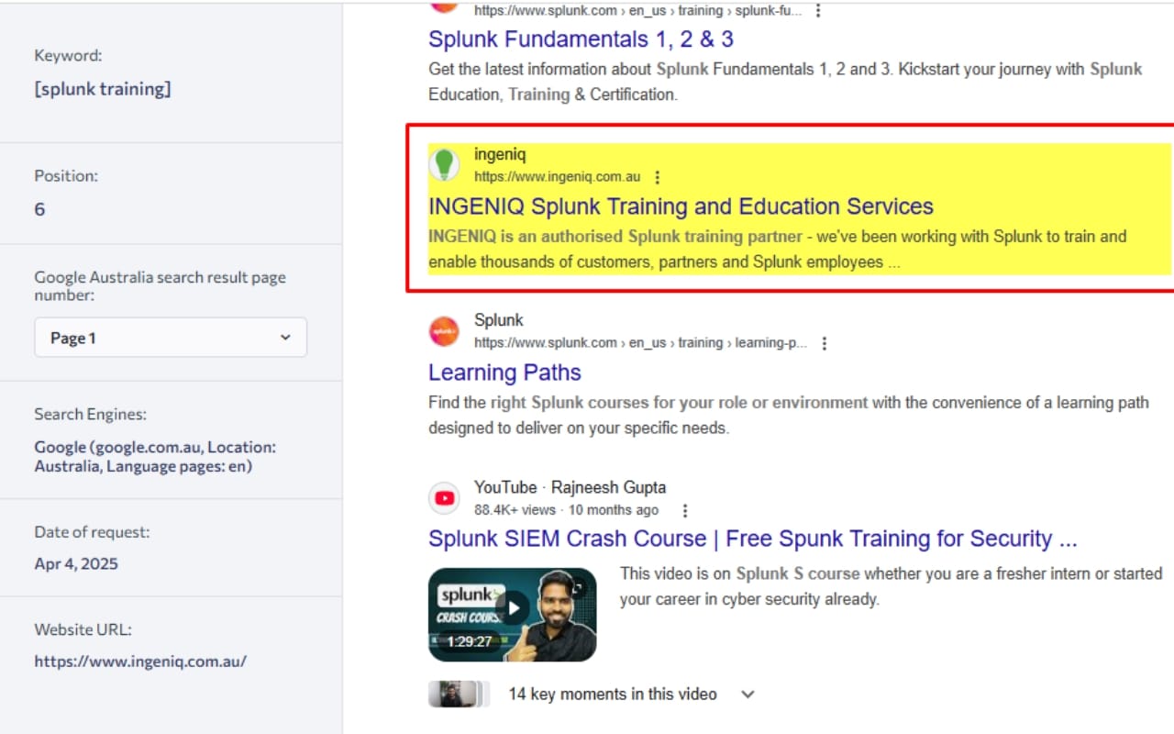The image size is (1174, 734).
Task: Open the Page 1 dropdown
Action: pos(171,338)
